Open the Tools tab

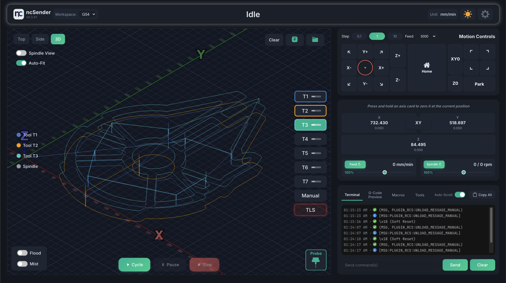coord(420,195)
